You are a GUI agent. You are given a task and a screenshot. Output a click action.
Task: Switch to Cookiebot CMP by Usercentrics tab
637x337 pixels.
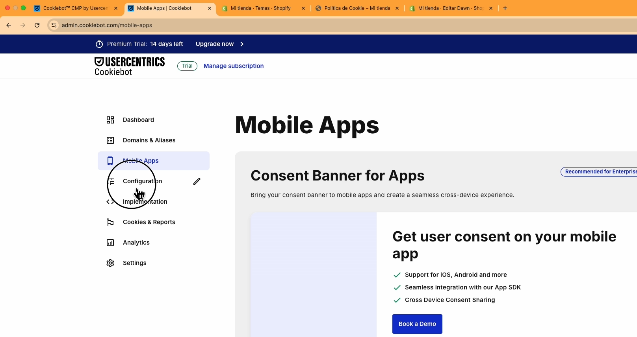pyautogui.click(x=75, y=8)
